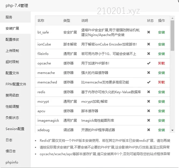Open 配置文件 in the sidebar
The image size is (179, 168).
tap(15, 73)
